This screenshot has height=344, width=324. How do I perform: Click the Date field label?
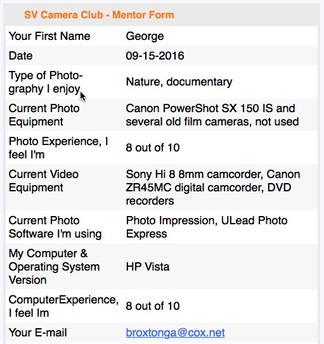pos(21,56)
